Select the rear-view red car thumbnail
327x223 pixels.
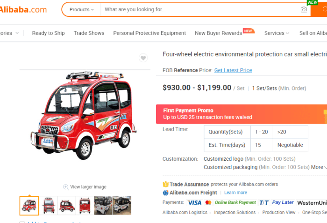(85, 205)
